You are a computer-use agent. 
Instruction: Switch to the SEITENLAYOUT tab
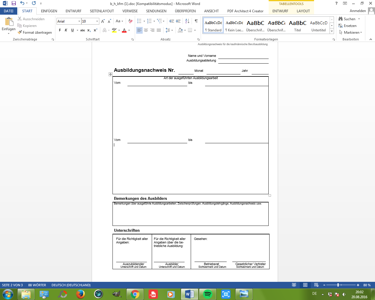tap(102, 11)
